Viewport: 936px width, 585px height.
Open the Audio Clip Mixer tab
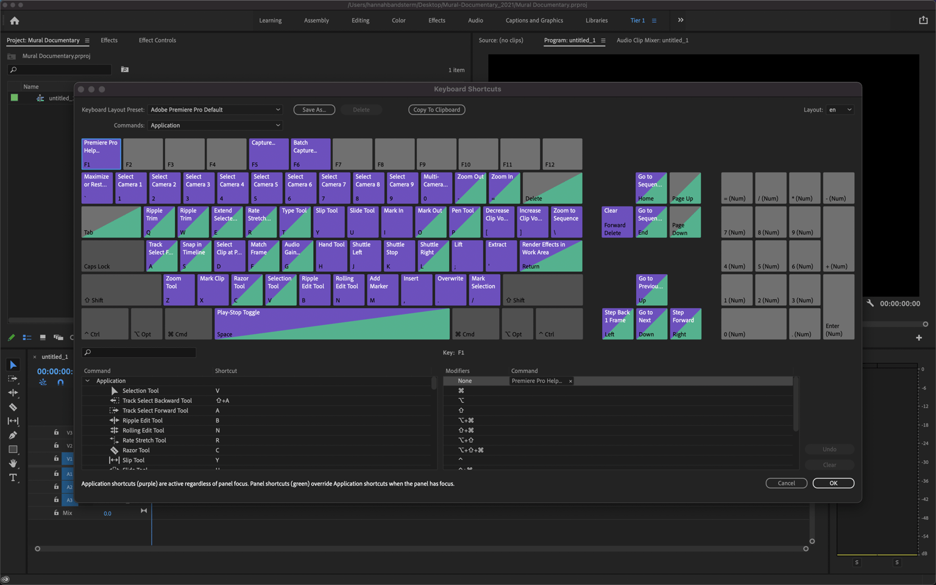click(x=653, y=40)
